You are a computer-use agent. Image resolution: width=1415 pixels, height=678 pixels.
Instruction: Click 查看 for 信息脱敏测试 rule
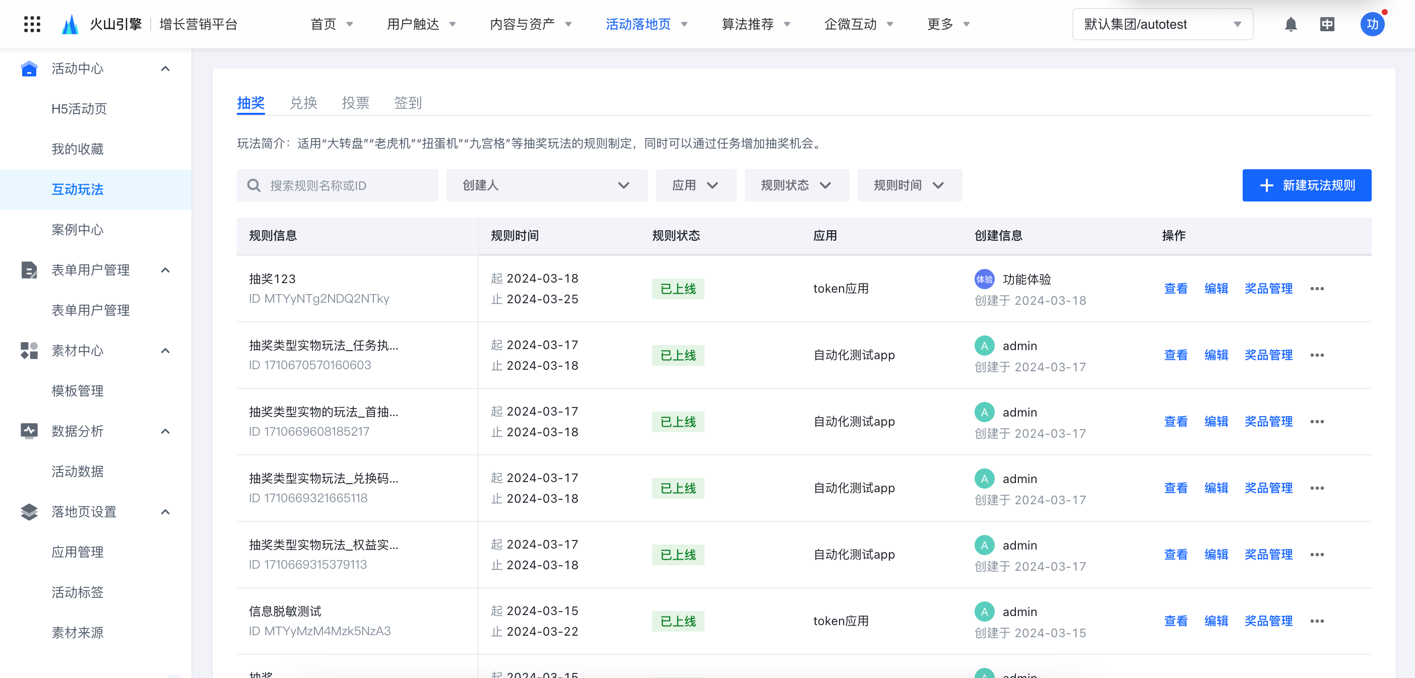click(1176, 621)
